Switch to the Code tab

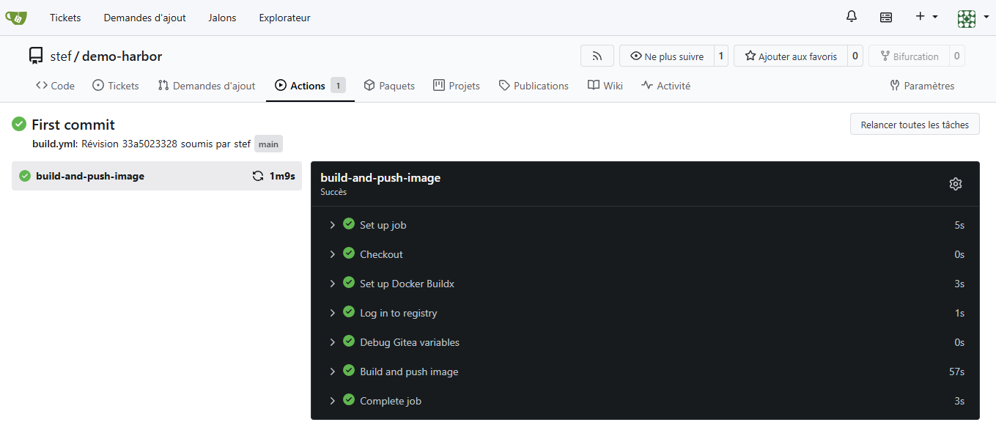coord(55,86)
